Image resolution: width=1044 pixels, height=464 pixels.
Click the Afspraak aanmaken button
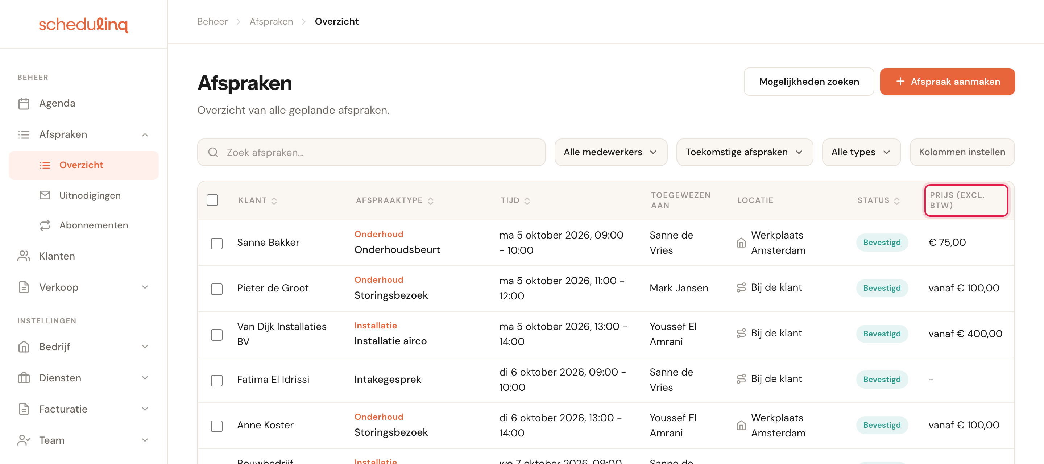click(947, 82)
